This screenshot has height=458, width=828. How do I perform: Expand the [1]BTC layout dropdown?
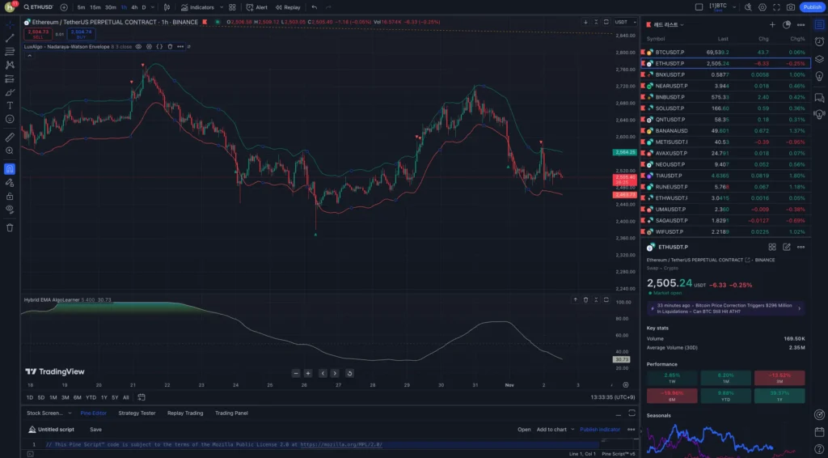click(x=734, y=7)
